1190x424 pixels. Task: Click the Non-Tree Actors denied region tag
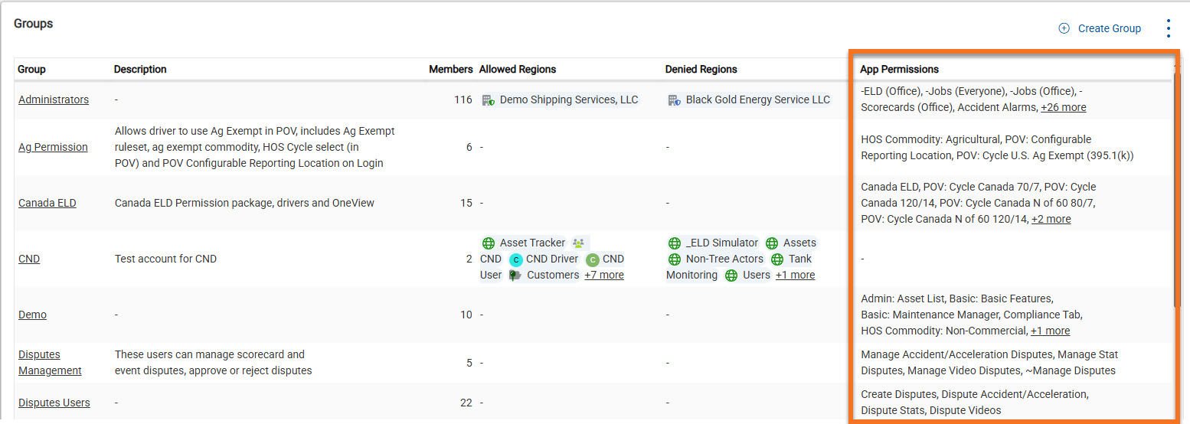point(716,259)
